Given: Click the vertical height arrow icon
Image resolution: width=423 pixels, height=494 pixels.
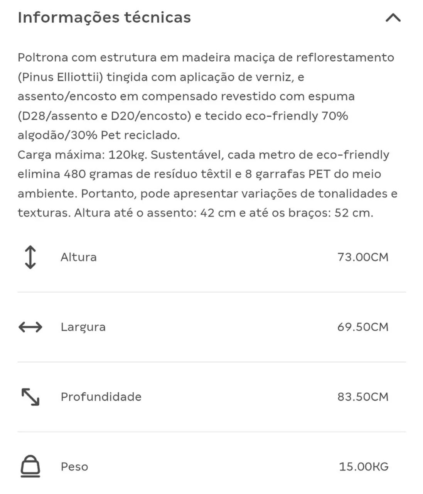Looking at the screenshot, I should point(30,257).
